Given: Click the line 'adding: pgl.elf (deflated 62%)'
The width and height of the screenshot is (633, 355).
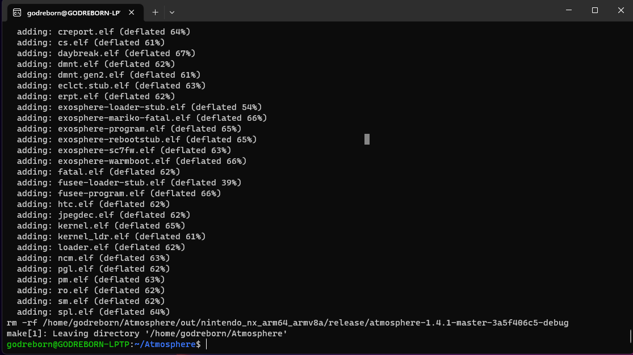Looking at the screenshot, I should (x=93, y=269).
